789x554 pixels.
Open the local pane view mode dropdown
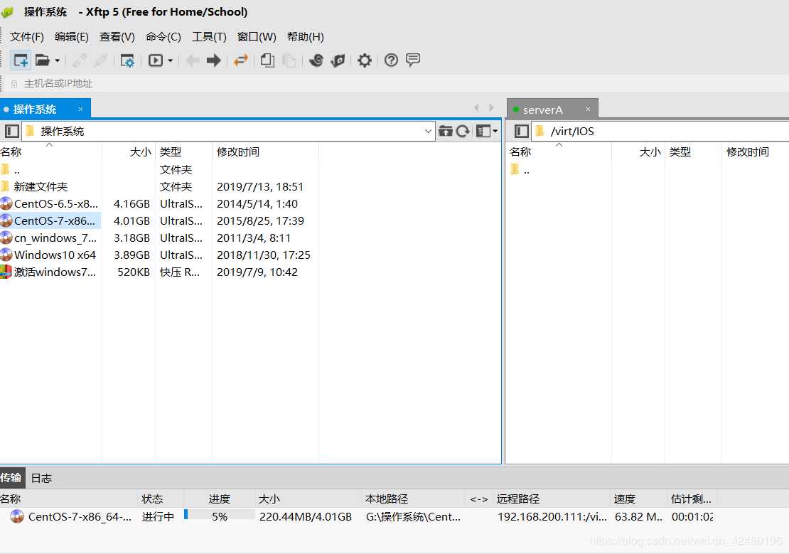point(487,132)
